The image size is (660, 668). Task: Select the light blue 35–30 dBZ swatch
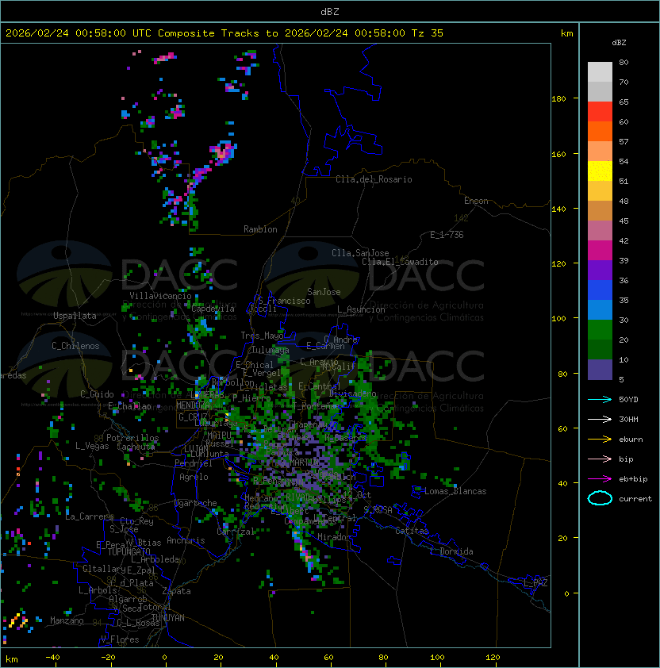(600, 310)
